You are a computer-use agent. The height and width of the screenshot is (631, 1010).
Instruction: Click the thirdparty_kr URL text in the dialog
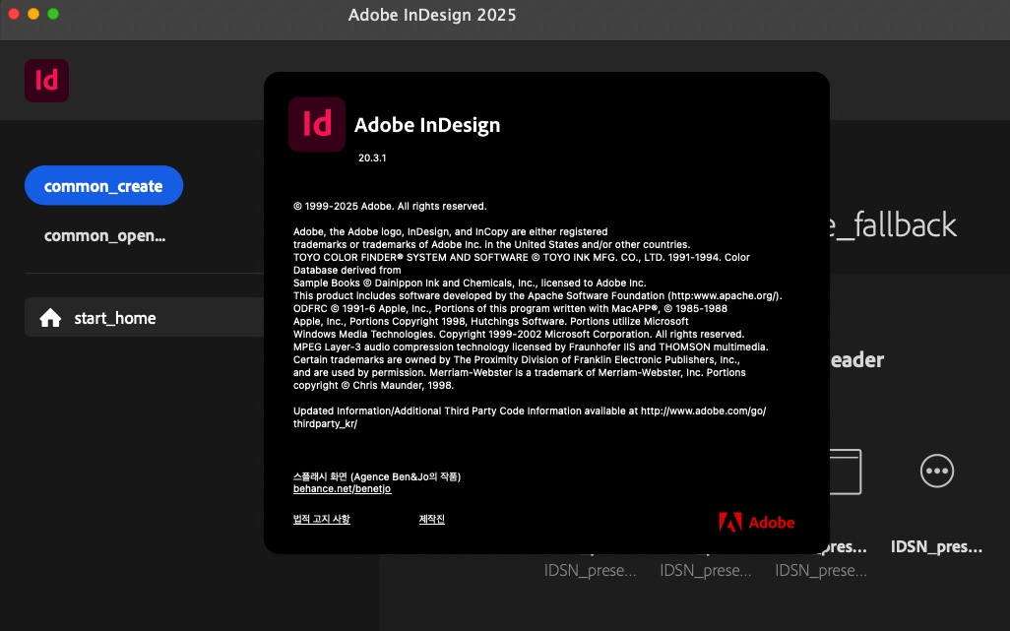pos(325,423)
